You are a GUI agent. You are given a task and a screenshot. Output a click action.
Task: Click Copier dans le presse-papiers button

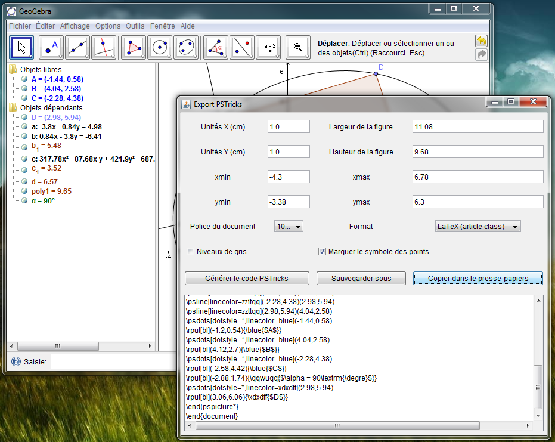(x=478, y=279)
